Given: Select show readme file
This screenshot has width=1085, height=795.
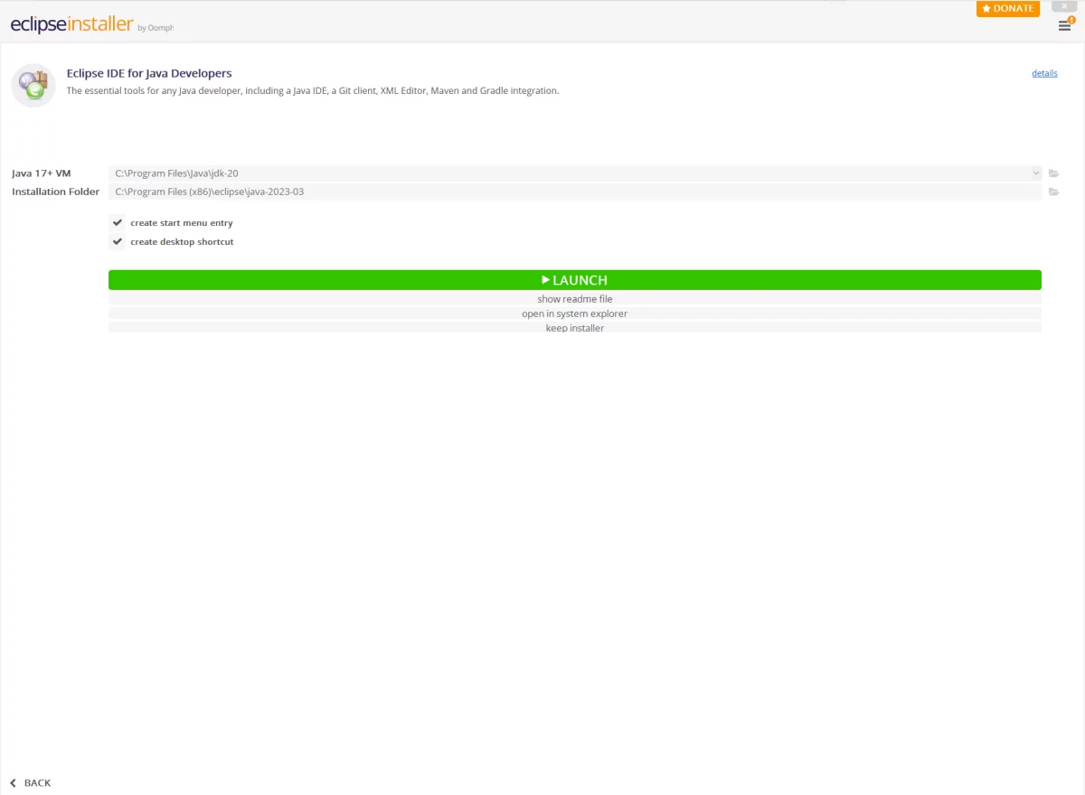Looking at the screenshot, I should pyautogui.click(x=575, y=299).
